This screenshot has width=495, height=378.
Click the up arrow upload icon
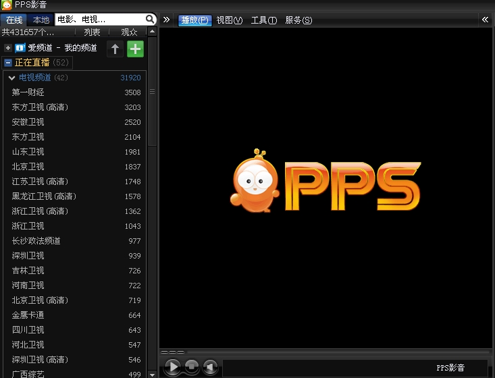click(115, 49)
